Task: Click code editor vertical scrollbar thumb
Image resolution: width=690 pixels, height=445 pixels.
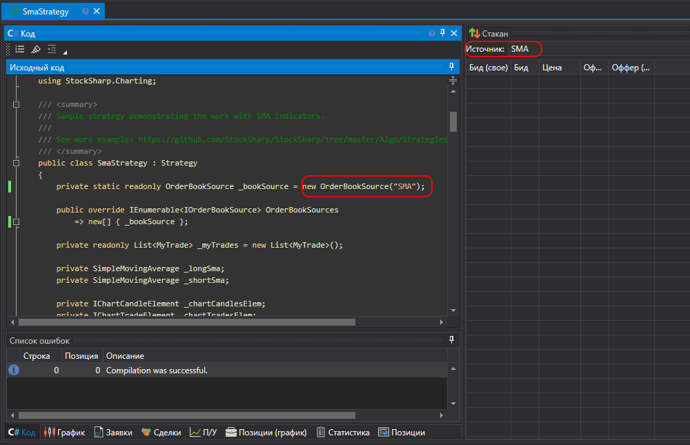Action: tap(453, 121)
